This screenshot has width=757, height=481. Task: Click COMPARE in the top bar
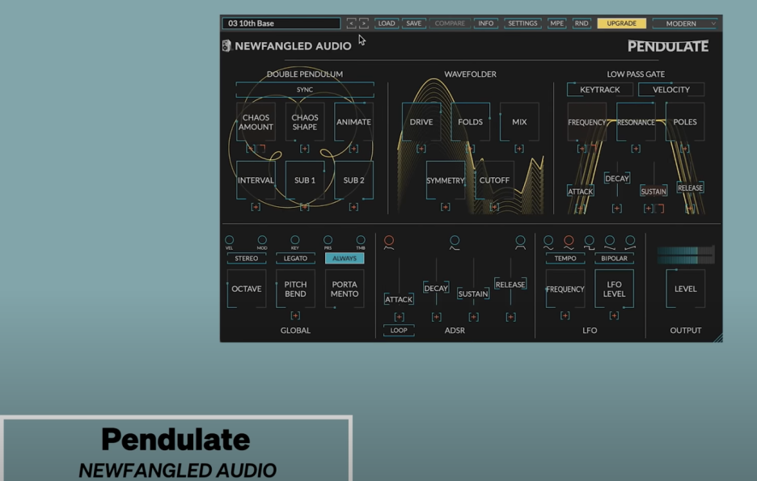tap(450, 23)
